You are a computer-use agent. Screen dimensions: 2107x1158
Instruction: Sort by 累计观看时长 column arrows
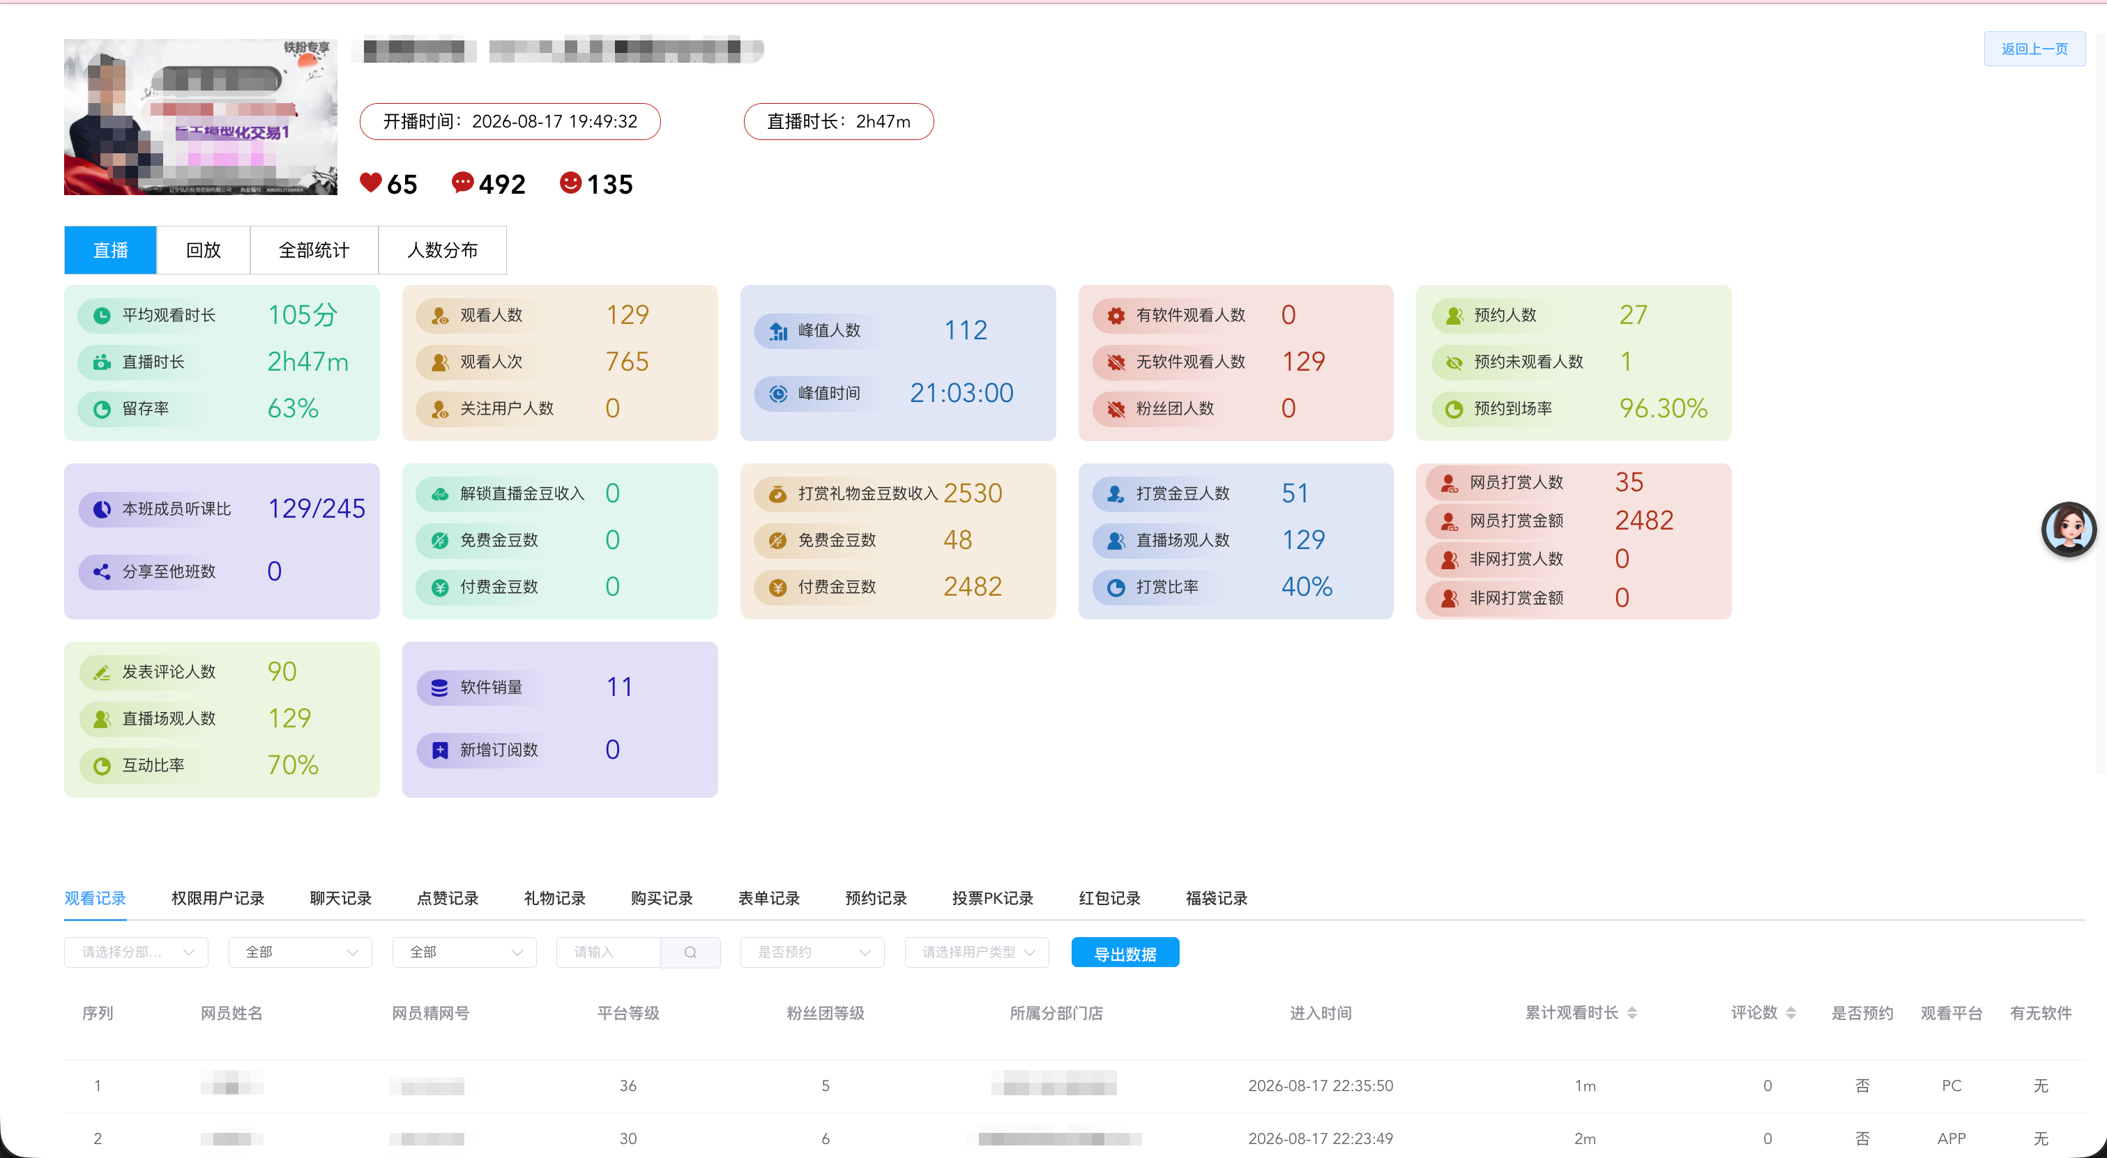[x=1631, y=1013]
